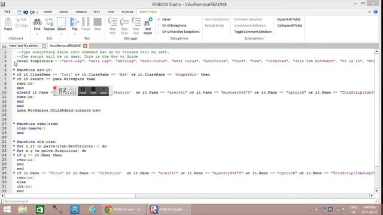Click the Cut scissors icon
Screen dimensions: 383x215
point(17,20)
